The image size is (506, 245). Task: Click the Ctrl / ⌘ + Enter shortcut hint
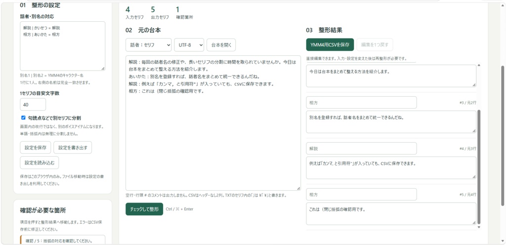point(179,209)
